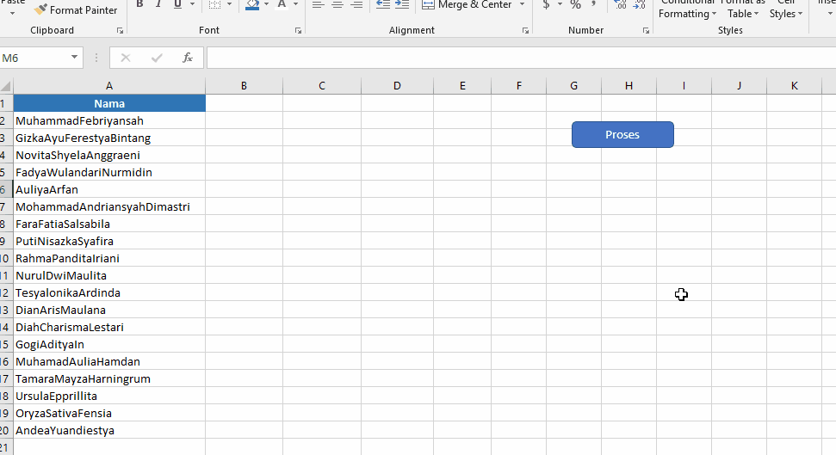Select column B header
This screenshot has height=455, width=836.
pos(244,86)
